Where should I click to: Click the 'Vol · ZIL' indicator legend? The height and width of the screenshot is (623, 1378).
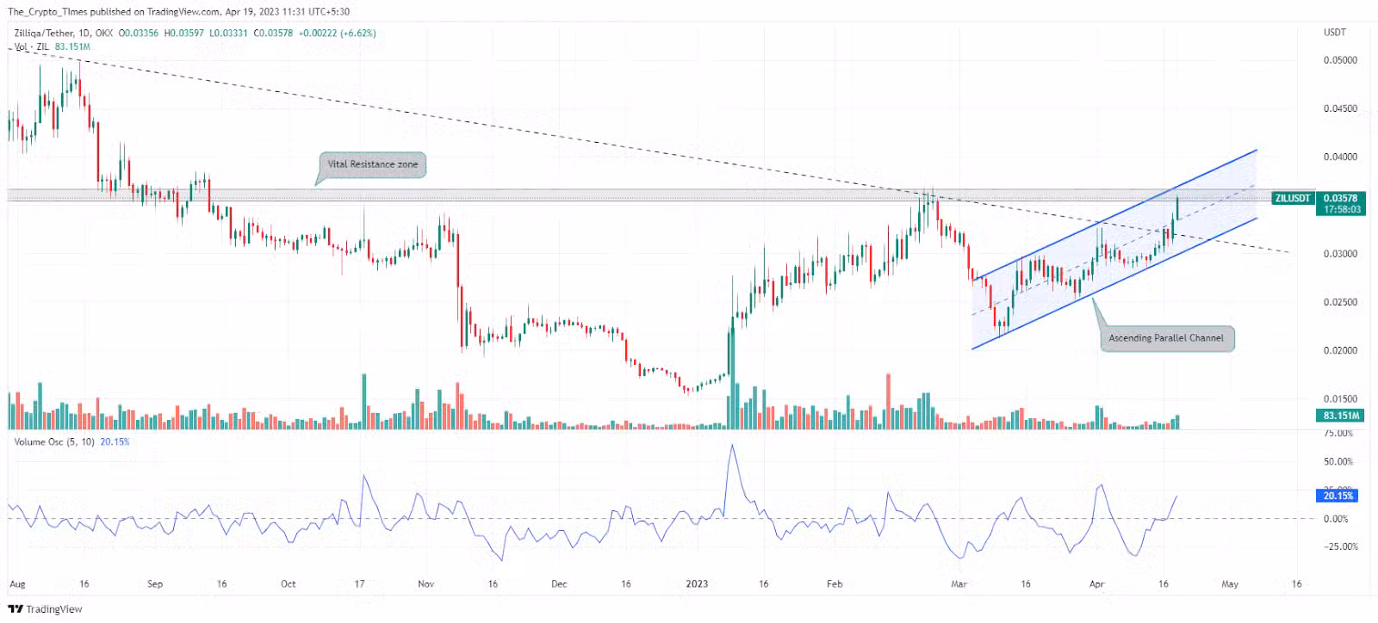pyautogui.click(x=32, y=46)
